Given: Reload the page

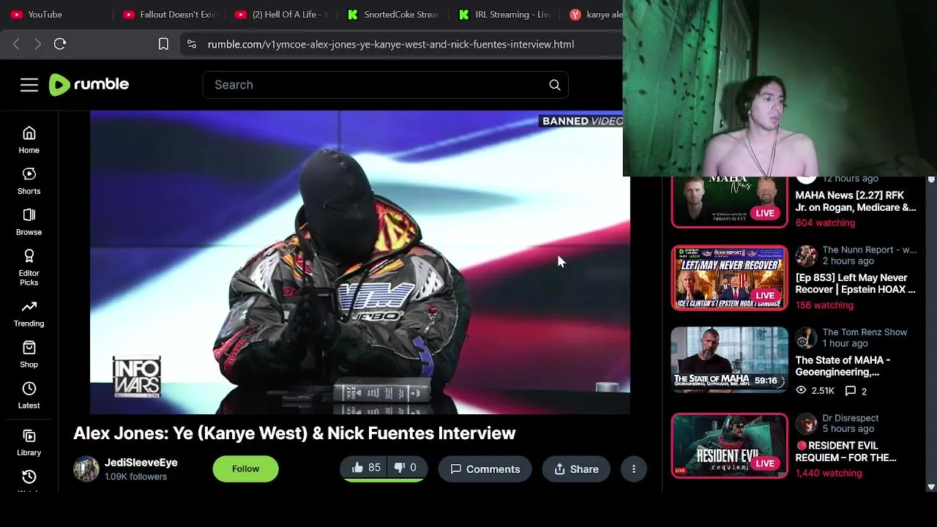Looking at the screenshot, I should coord(60,44).
